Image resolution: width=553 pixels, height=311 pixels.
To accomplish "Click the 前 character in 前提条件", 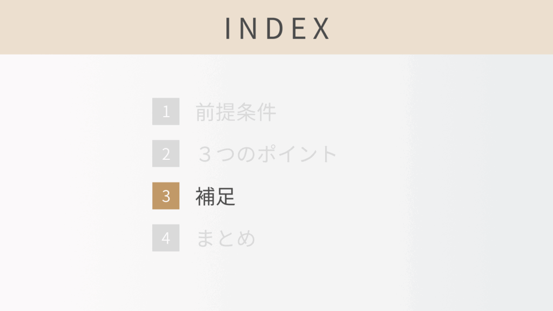I will click(x=205, y=112).
